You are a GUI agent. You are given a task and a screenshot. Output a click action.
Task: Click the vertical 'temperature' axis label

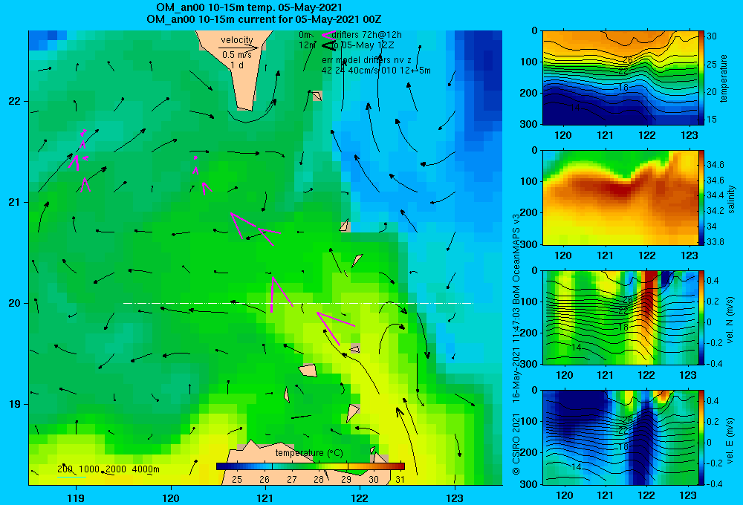724,78
